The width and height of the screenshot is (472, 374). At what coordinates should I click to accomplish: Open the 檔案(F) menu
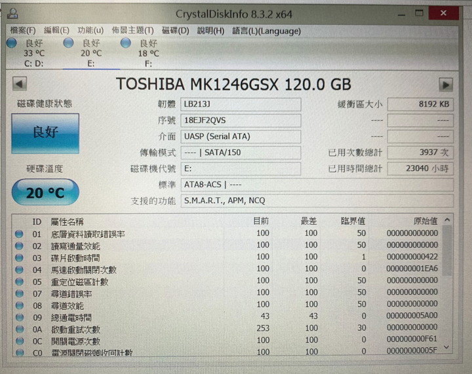click(23, 30)
